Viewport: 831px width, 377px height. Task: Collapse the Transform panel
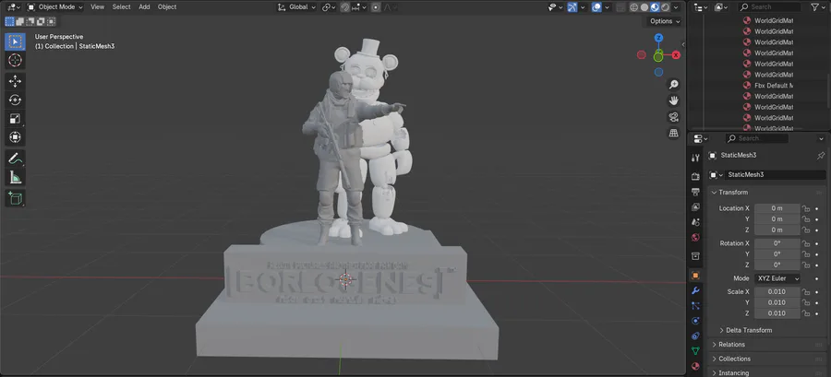click(733, 193)
